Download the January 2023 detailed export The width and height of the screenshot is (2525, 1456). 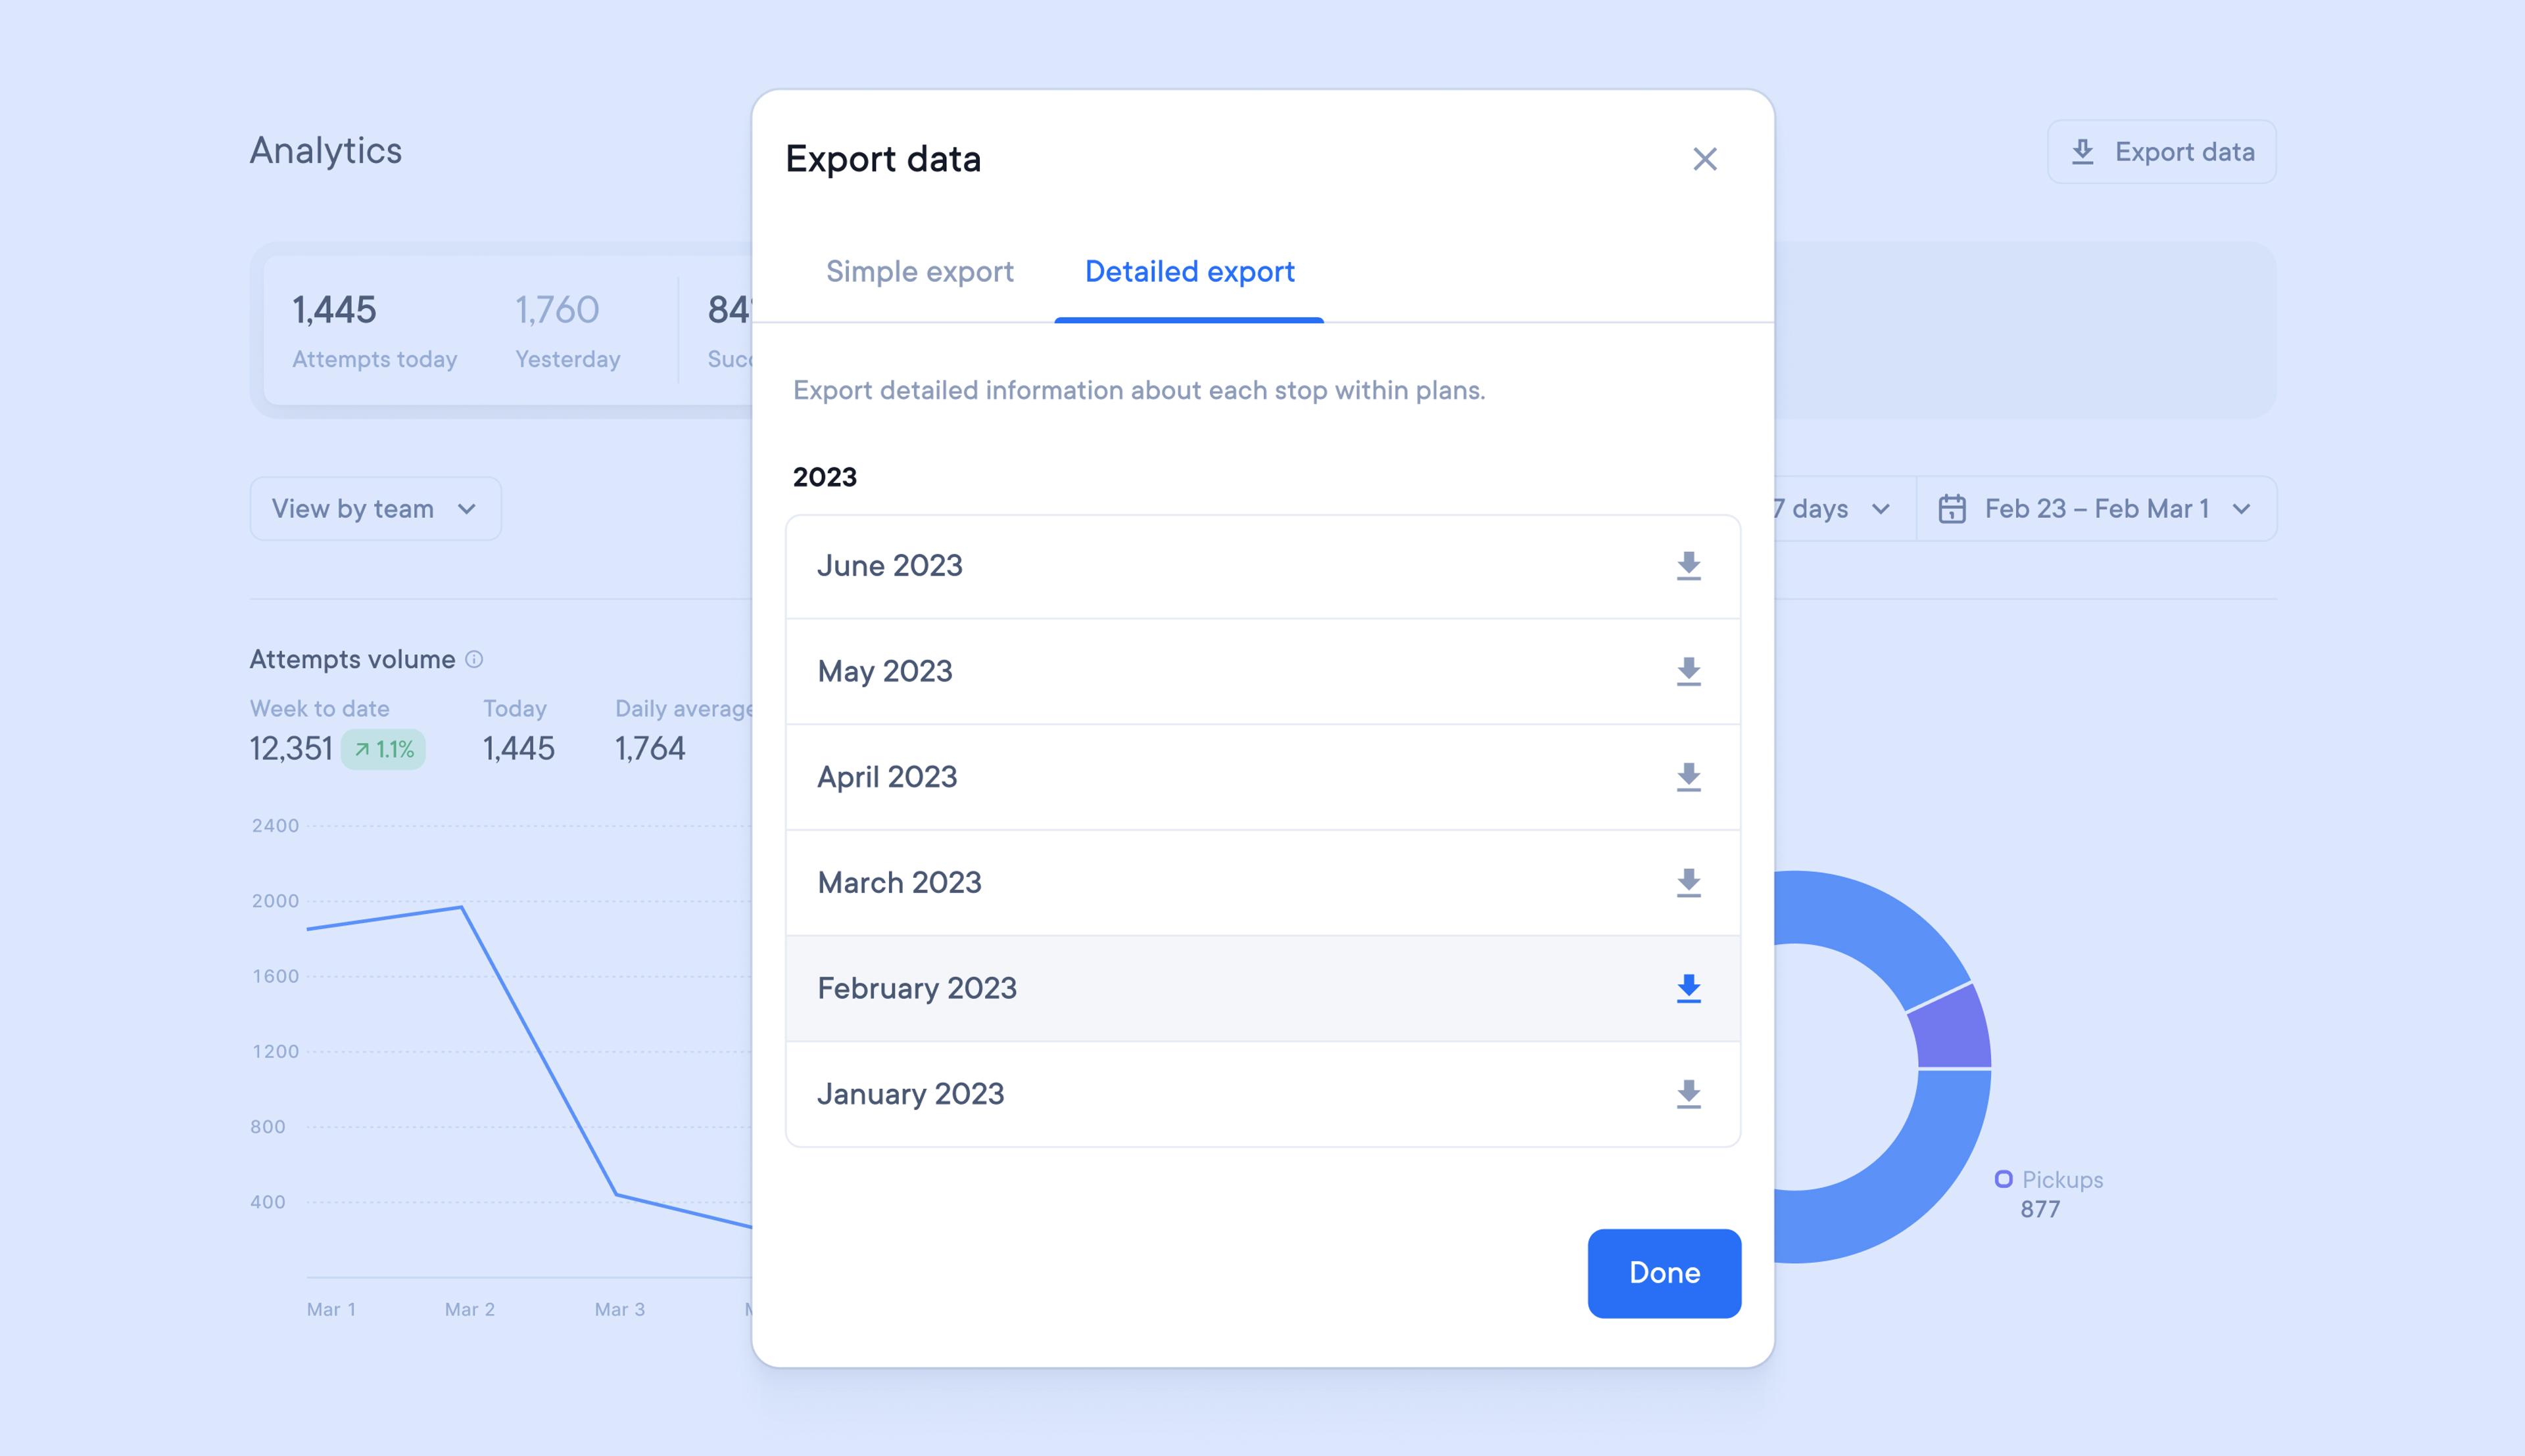(x=1689, y=1094)
